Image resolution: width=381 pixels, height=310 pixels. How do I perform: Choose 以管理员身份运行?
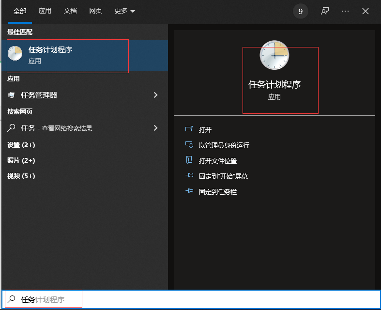tap(224, 145)
